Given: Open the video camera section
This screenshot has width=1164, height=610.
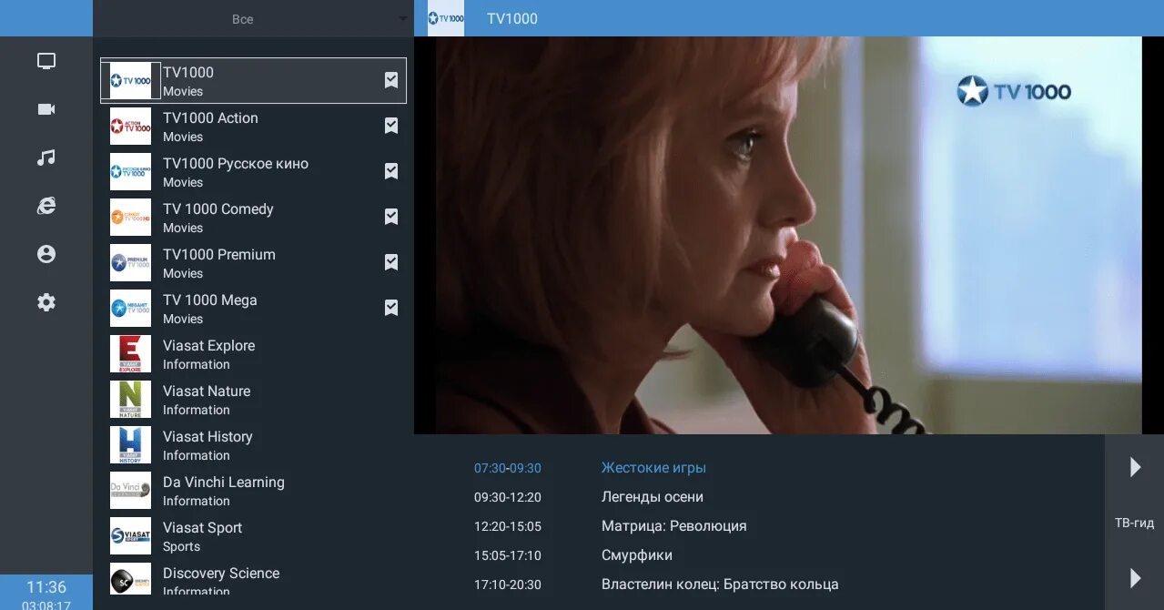Looking at the screenshot, I should click(46, 109).
